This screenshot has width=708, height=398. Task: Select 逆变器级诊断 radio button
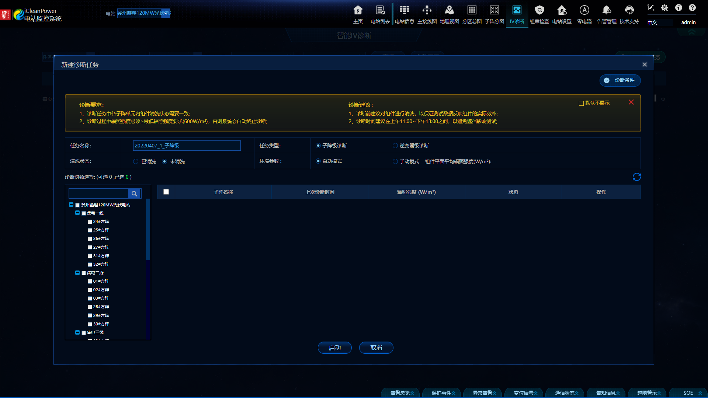pyautogui.click(x=395, y=146)
